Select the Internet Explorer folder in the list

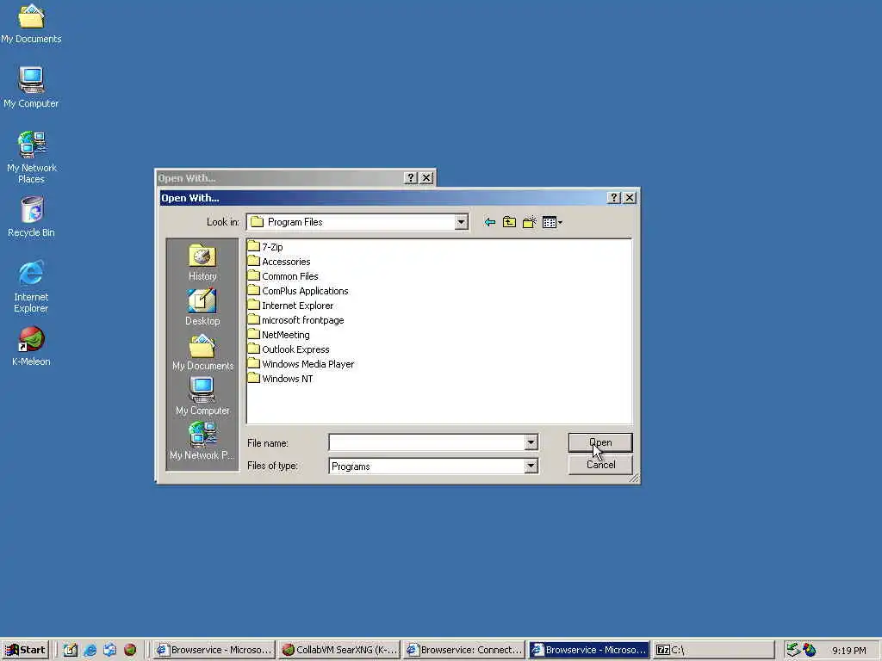coord(291,306)
